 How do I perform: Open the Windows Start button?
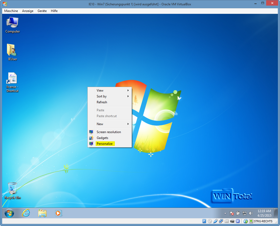click(x=9, y=213)
